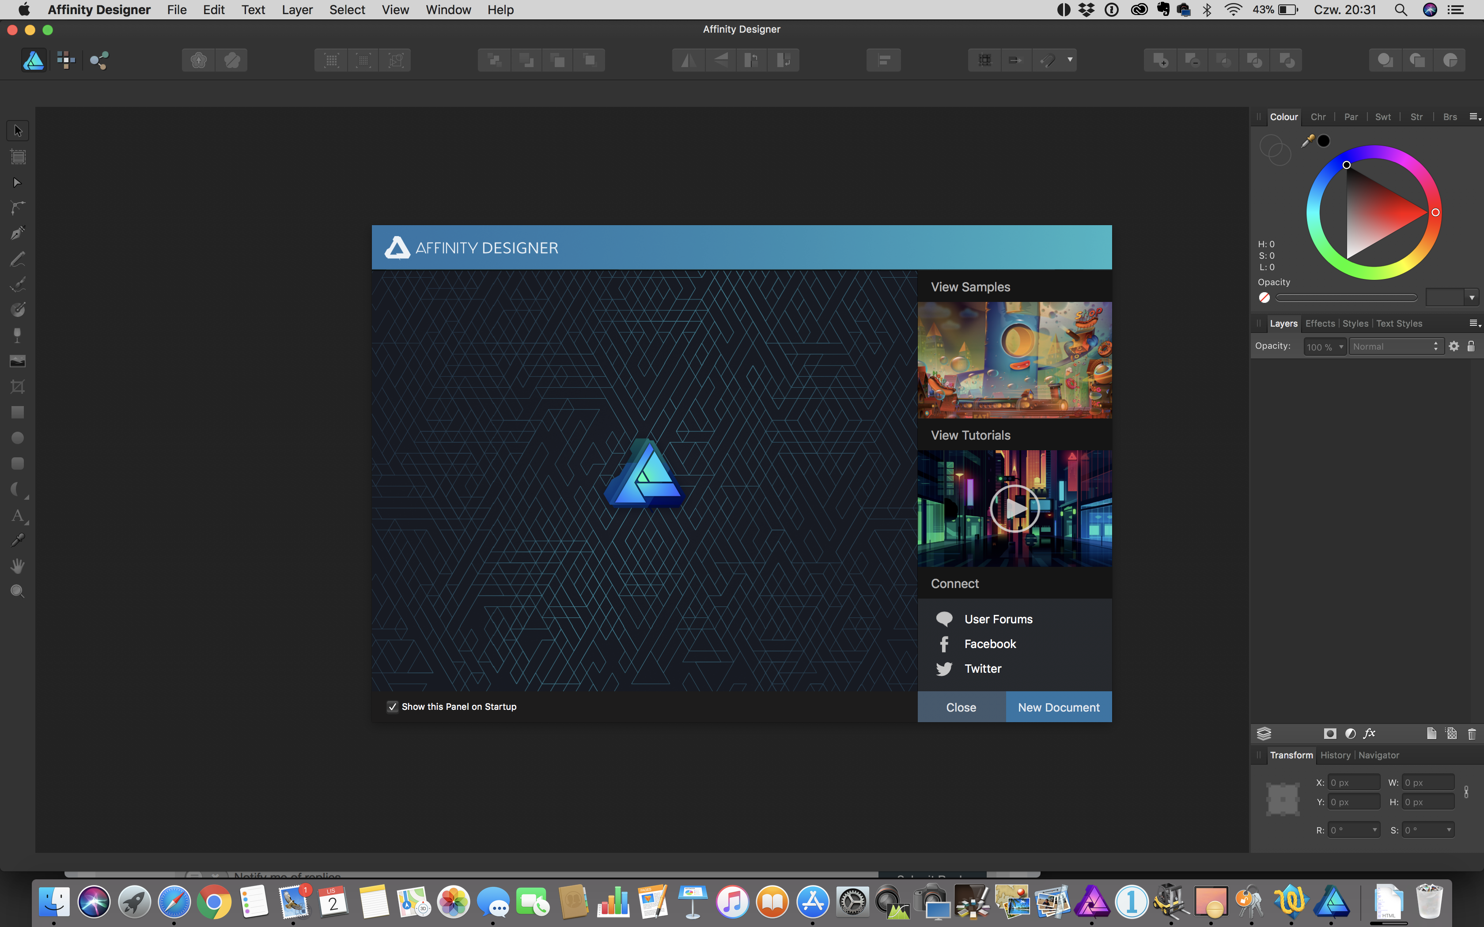The height and width of the screenshot is (927, 1484).
Task: Open the Select menu
Action: pos(347,10)
